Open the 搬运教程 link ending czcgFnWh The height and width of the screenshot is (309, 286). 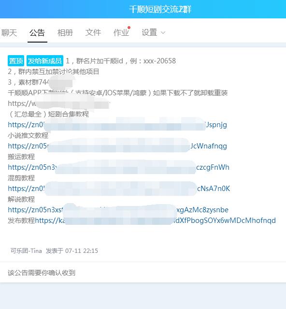coord(118,167)
